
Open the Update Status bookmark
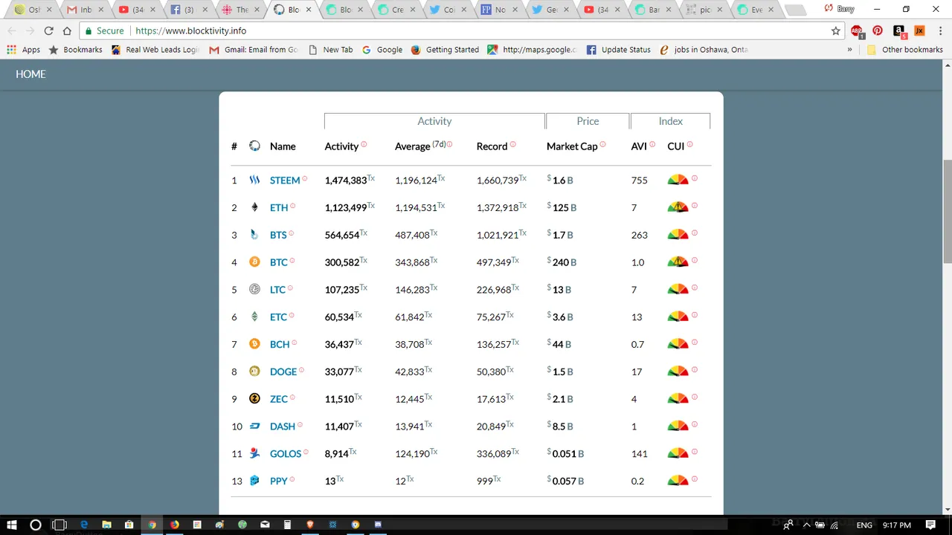click(619, 50)
